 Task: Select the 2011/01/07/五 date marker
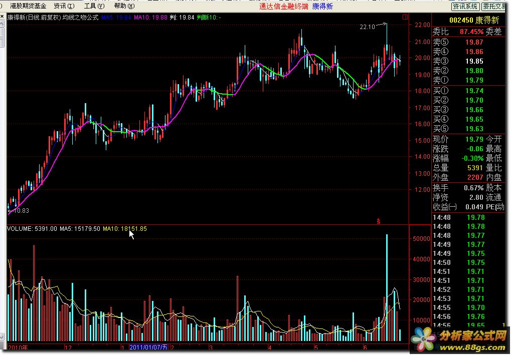pyautogui.click(x=148, y=347)
